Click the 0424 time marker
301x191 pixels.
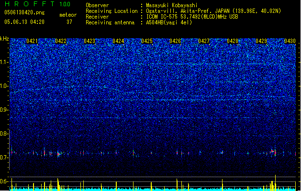click(x=118, y=41)
